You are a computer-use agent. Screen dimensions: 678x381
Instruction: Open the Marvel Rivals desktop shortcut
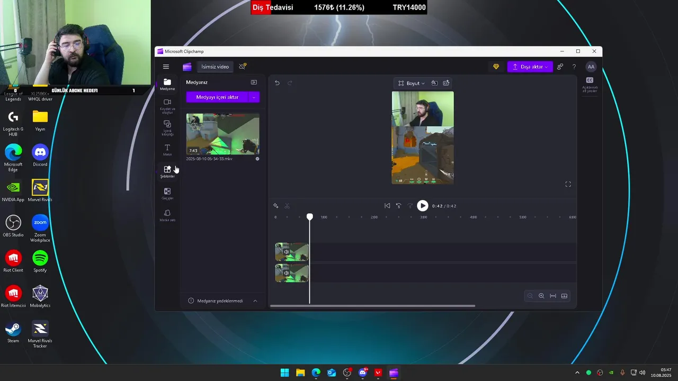pyautogui.click(x=40, y=190)
